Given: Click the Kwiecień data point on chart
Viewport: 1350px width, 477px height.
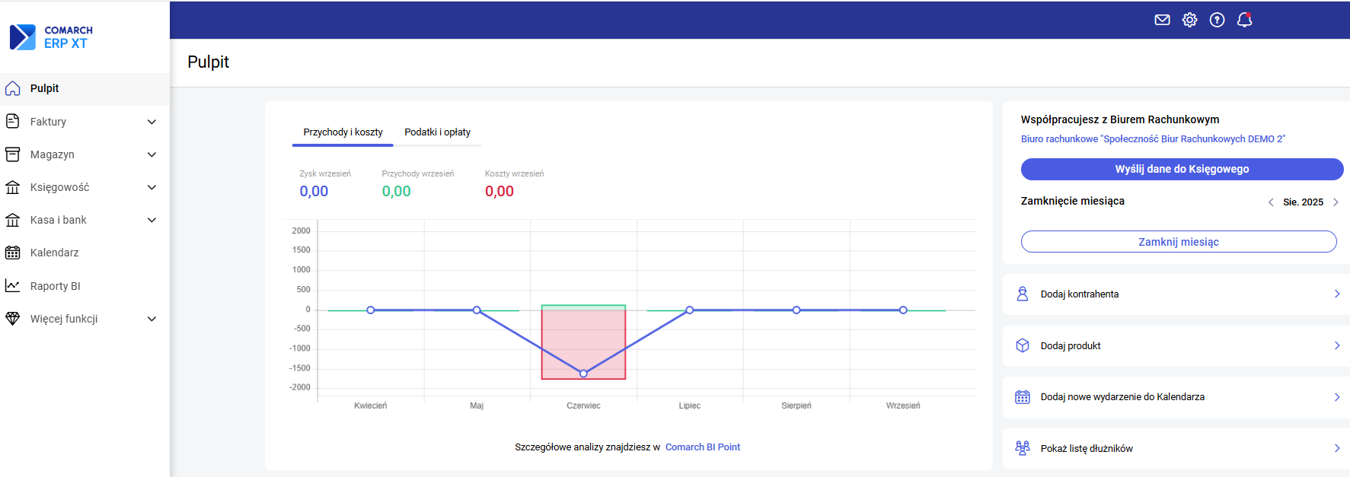Looking at the screenshot, I should pos(371,310).
